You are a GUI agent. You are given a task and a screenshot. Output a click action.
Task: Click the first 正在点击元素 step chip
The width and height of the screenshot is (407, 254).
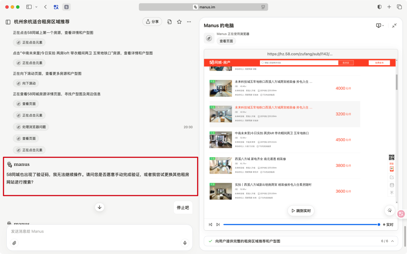29,42
